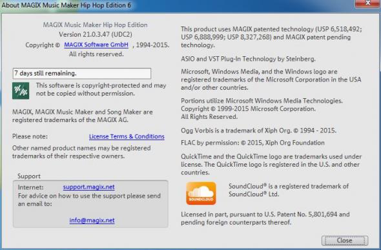The height and width of the screenshot is (250, 381).
Task: Click the U.S. Patent No. 5,801,694 text
Action: [265, 218]
